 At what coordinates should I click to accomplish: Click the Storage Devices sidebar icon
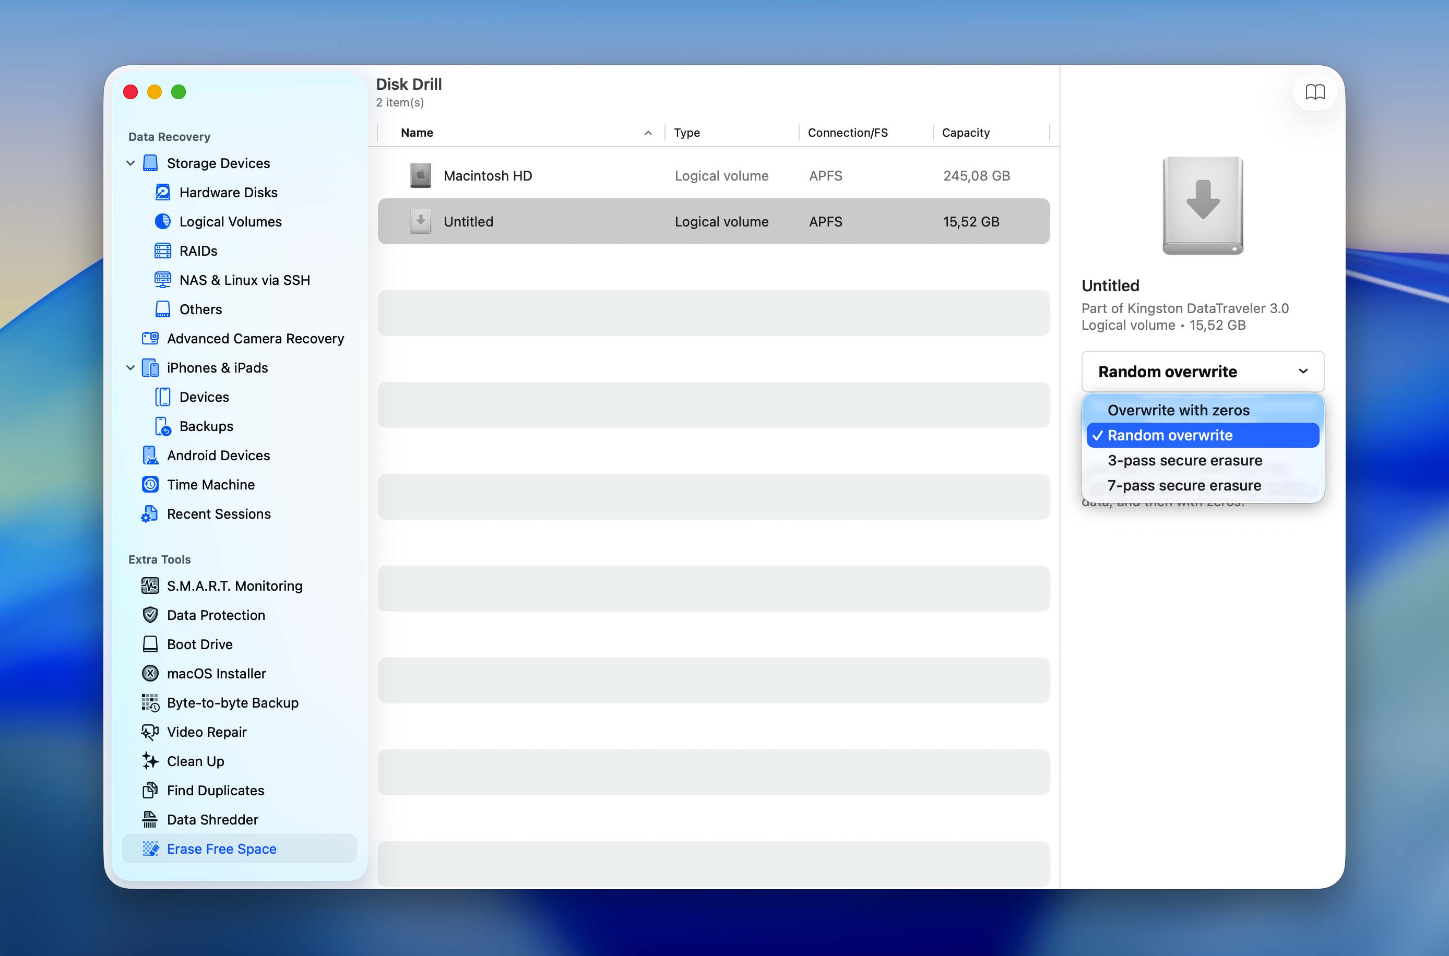point(150,163)
